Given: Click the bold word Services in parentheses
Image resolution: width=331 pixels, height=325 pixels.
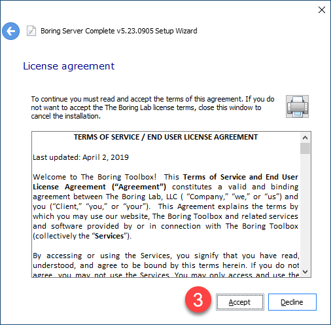Looking at the screenshot, I should point(109,236).
